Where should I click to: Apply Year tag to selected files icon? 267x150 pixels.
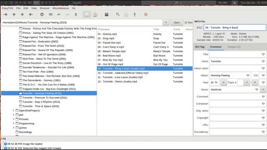click(x=216, y=82)
